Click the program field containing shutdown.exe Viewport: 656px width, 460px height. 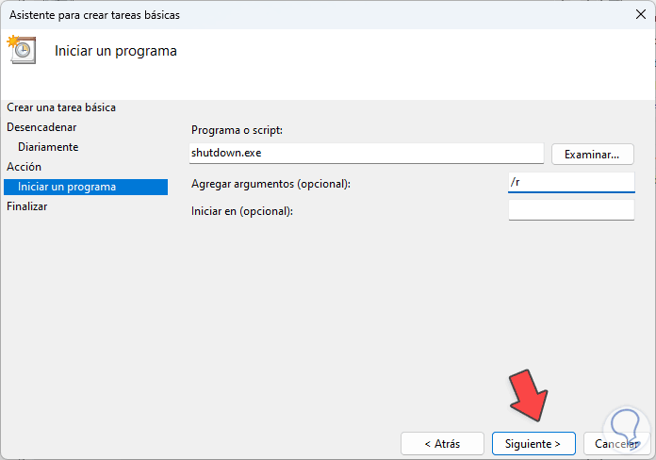click(366, 153)
